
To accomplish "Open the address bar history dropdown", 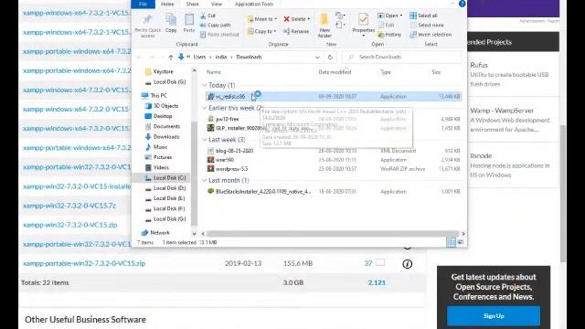I will click(317, 57).
